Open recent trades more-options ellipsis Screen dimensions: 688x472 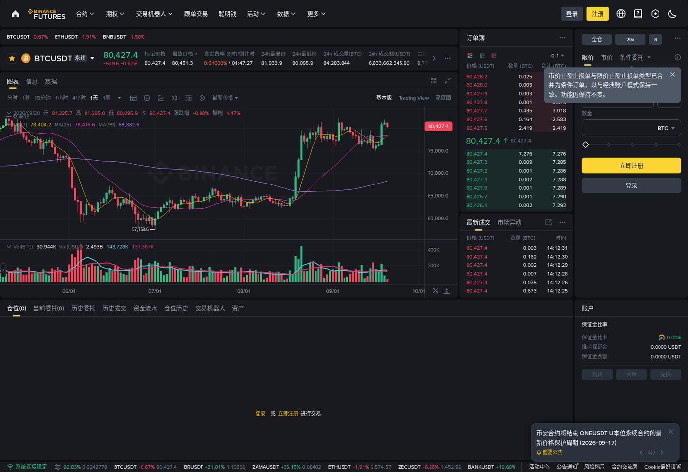(562, 222)
